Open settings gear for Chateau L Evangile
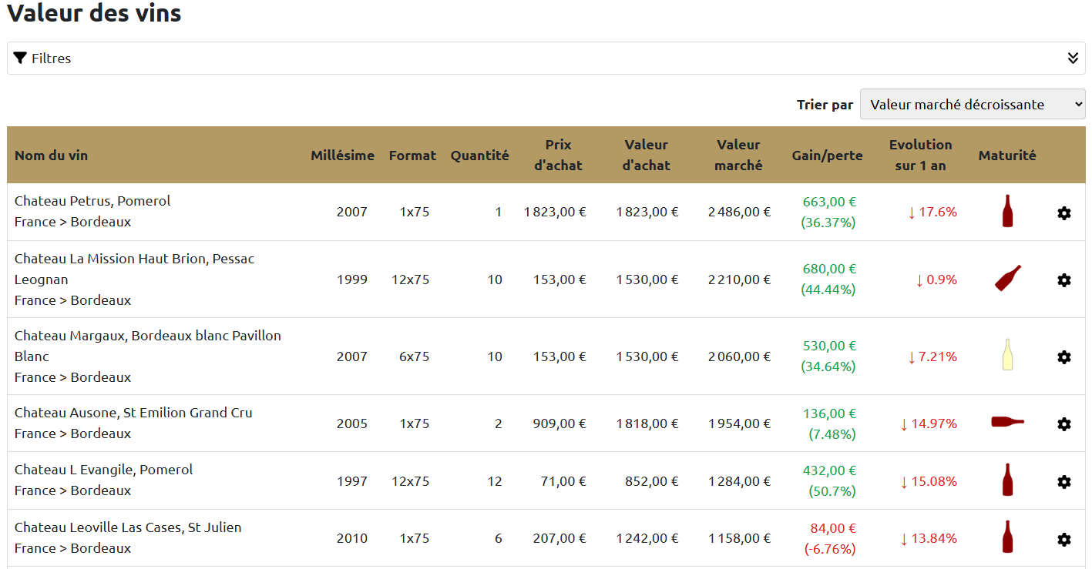This screenshot has height=569, width=1092. [1064, 482]
